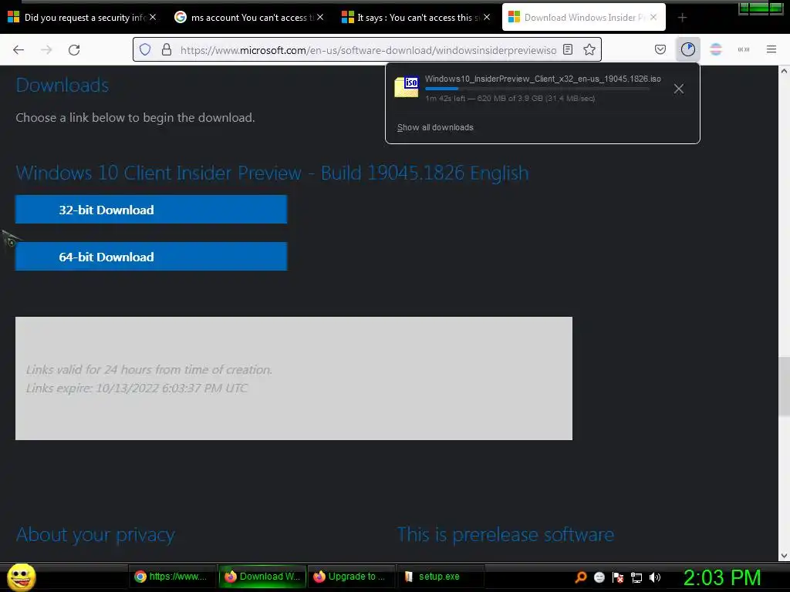
Task: Go back to the previous page
Action: [19, 49]
